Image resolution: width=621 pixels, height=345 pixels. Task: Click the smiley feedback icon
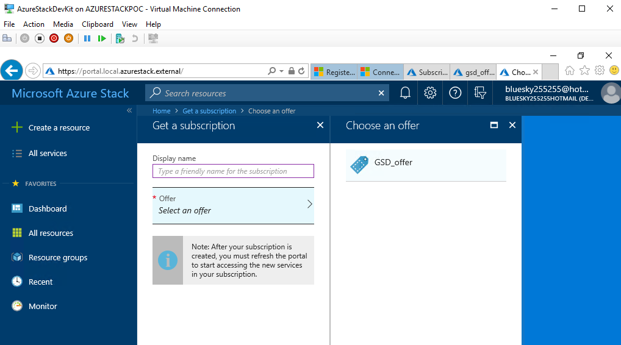pyautogui.click(x=614, y=71)
